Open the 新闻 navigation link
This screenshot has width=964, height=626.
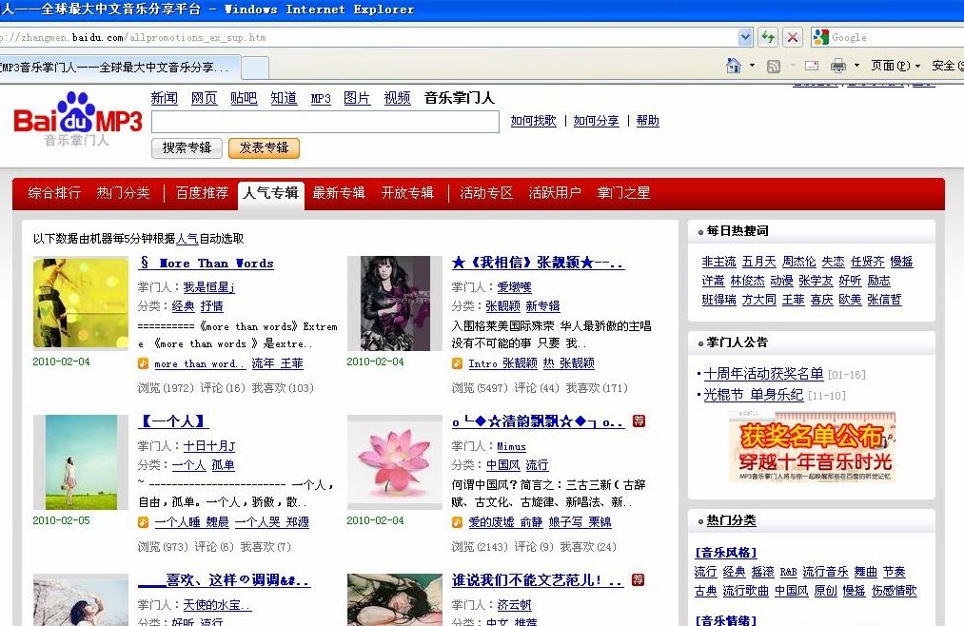tap(164, 98)
